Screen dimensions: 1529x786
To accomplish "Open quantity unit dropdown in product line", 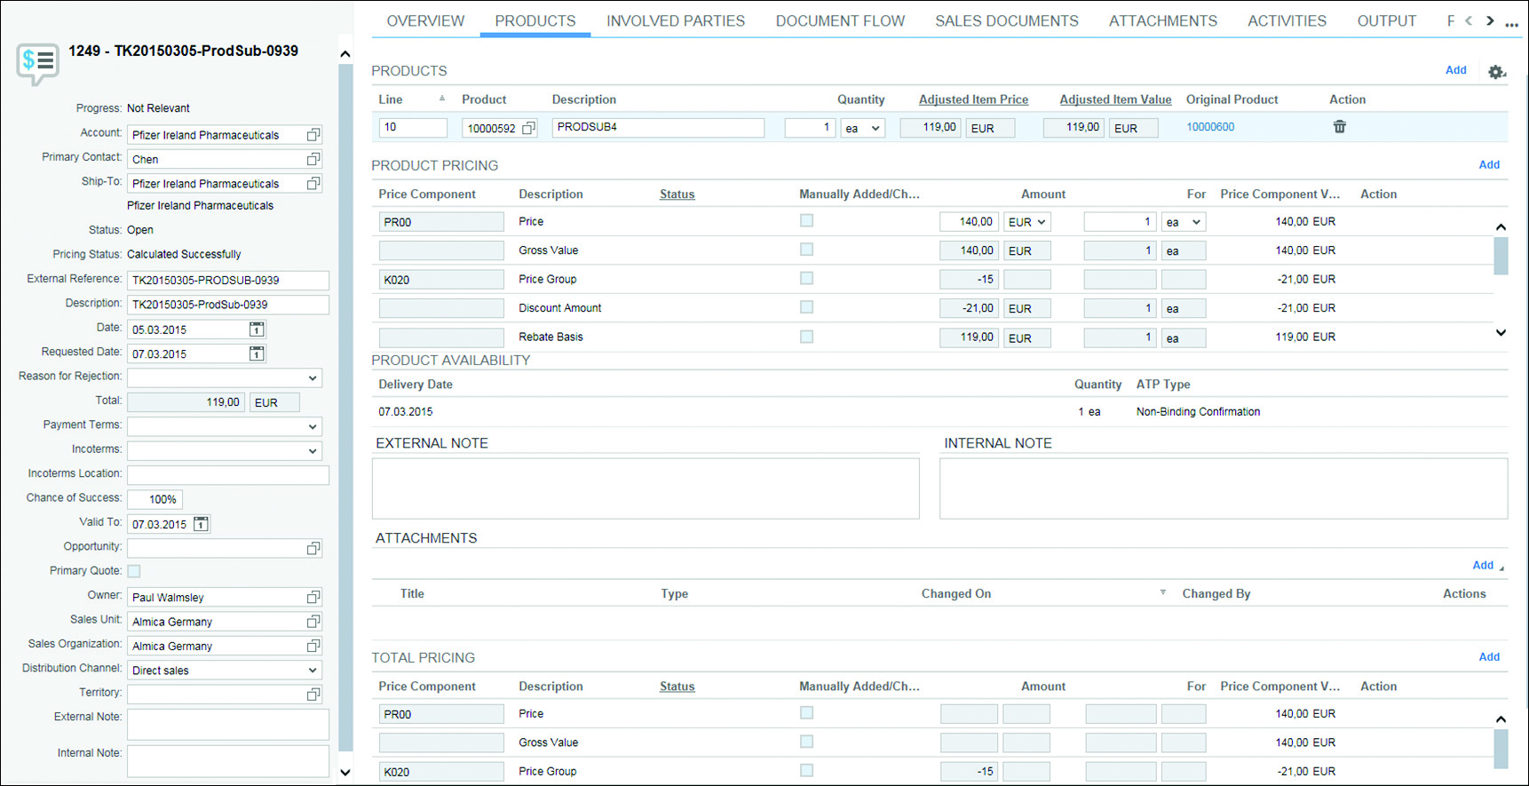I will [875, 129].
